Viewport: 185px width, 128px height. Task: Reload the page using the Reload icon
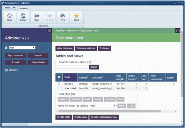(x=23, y=17)
